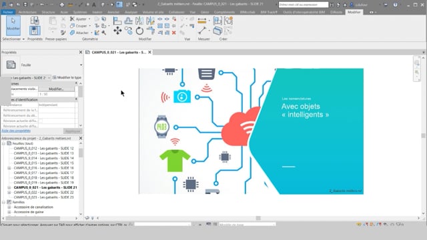This screenshot has width=427, height=240.
Task: Choose the Offset tool icon
Action: pos(128,21)
